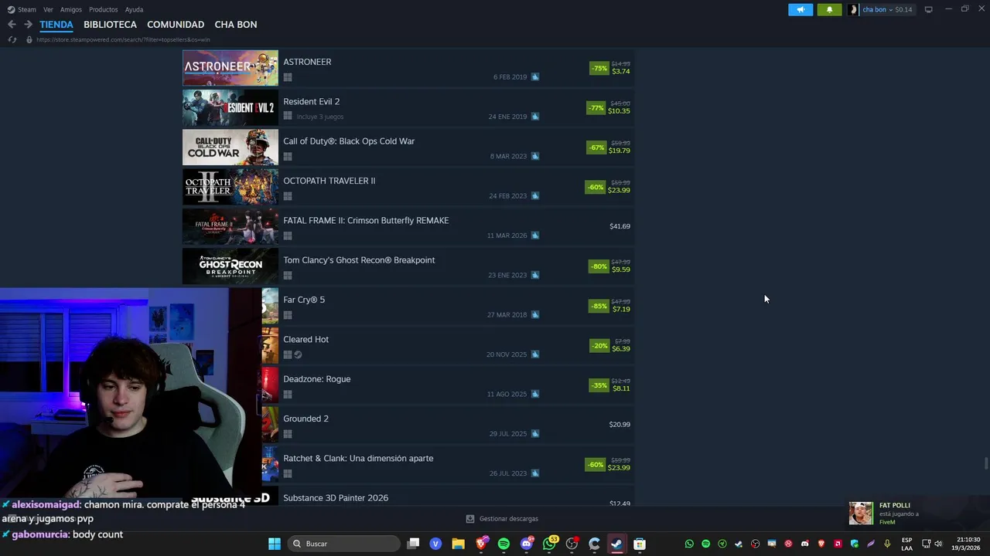Open the ASTRONEER game title
Viewport: 990px width, 556px height.
307,62
